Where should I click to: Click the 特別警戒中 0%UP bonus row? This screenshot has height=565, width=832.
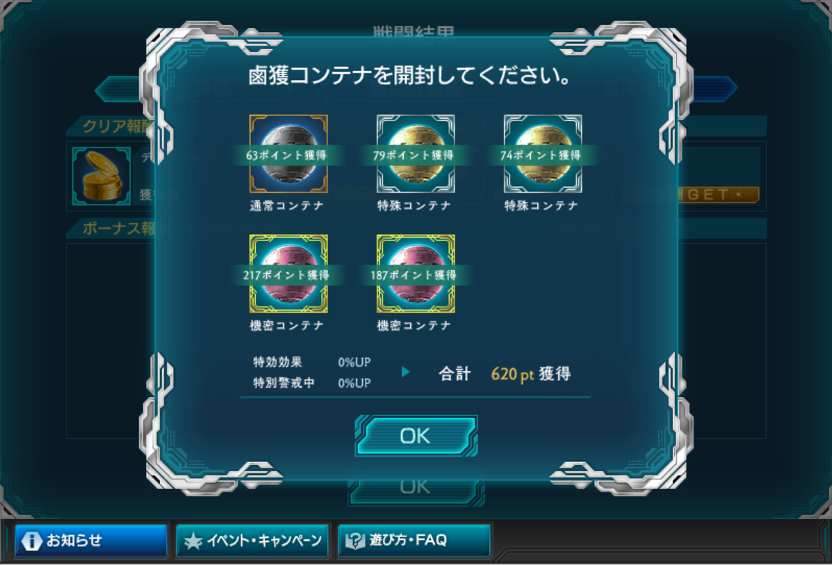(x=312, y=383)
